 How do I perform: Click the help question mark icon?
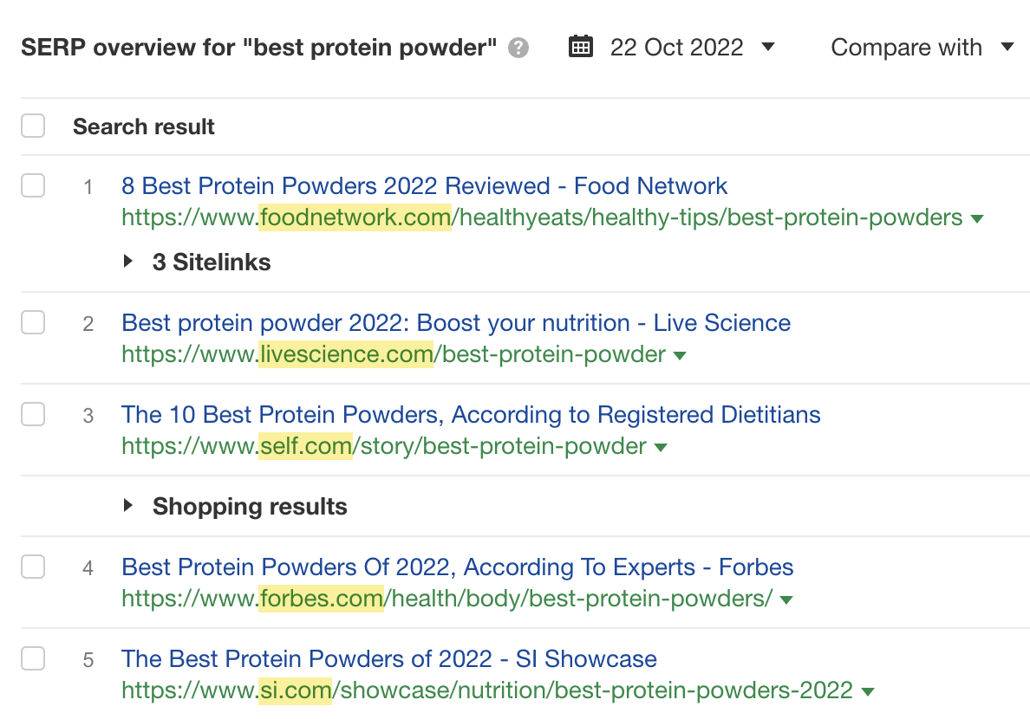[517, 49]
